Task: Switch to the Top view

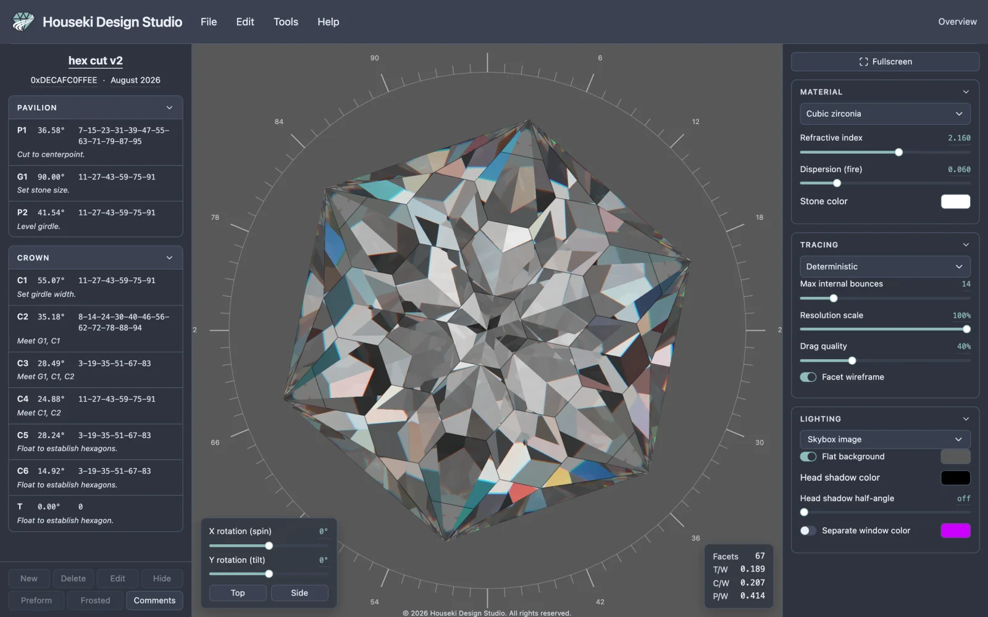Action: [x=238, y=593]
